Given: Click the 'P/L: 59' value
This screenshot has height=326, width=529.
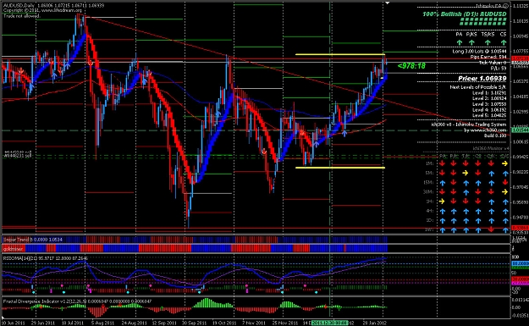Looking at the screenshot, I should (x=499, y=69).
